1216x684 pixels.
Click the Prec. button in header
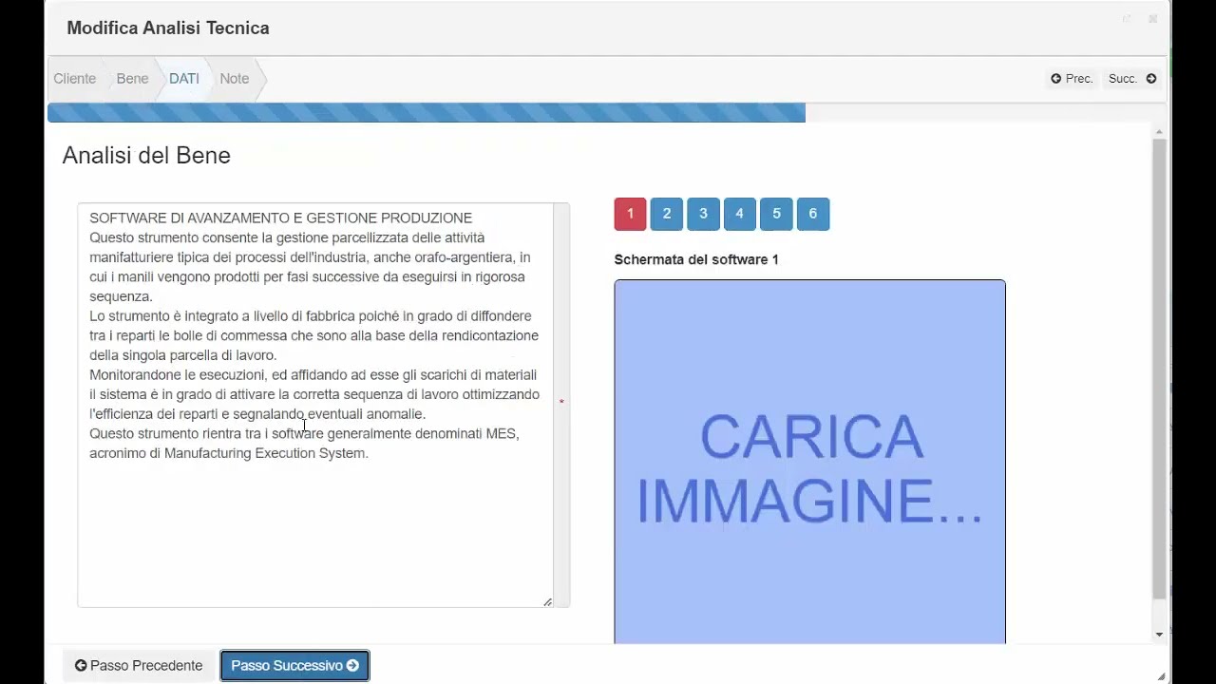[x=1072, y=79]
